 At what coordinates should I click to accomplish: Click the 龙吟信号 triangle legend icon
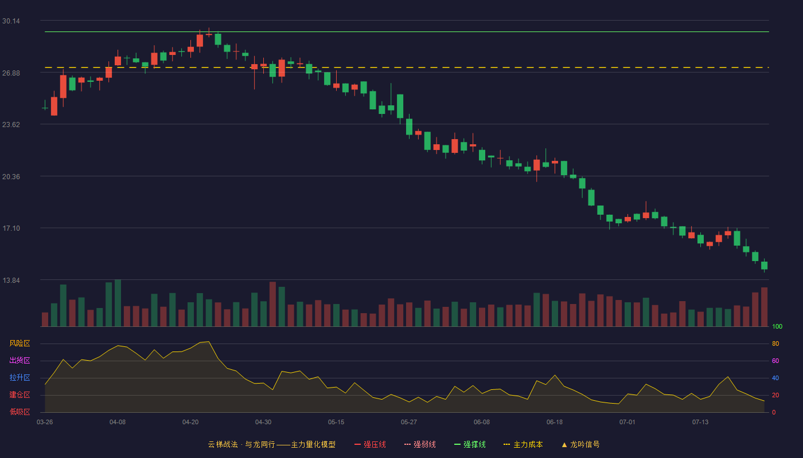click(x=564, y=444)
